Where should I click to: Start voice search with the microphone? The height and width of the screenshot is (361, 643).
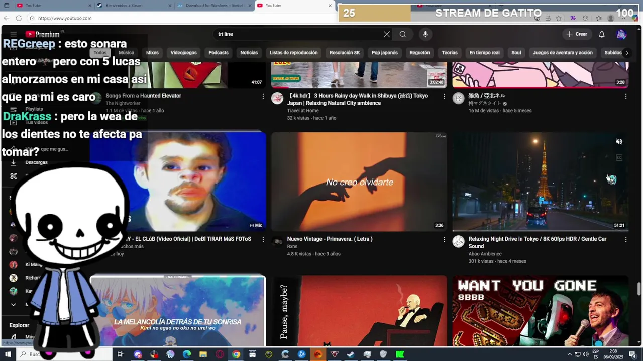coord(425,34)
